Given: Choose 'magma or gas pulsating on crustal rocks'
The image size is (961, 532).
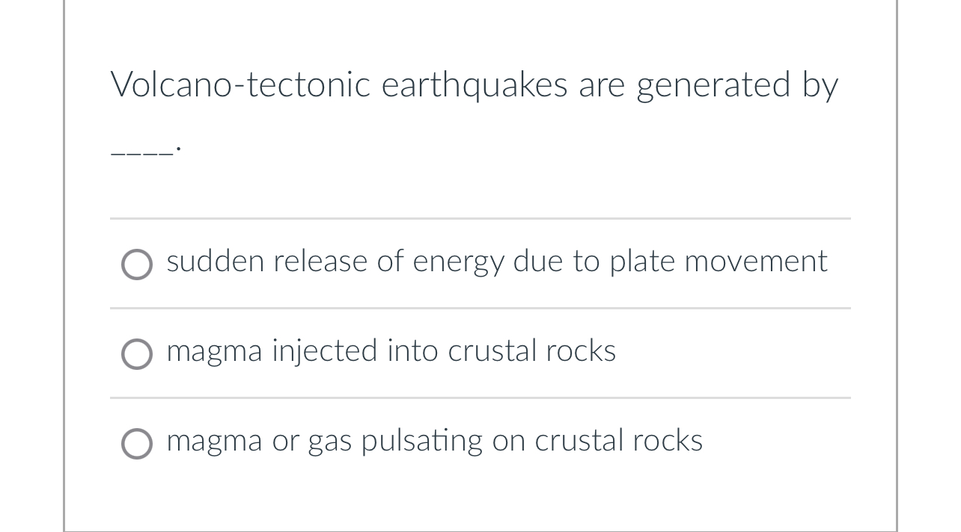Looking at the screenshot, I should 137,444.
